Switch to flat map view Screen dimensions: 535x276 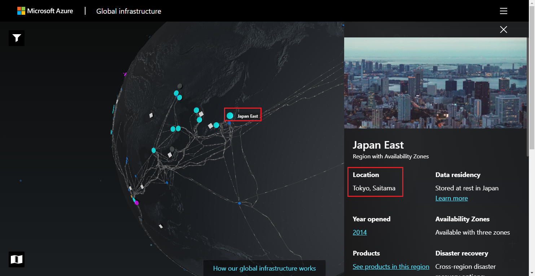[x=17, y=259]
